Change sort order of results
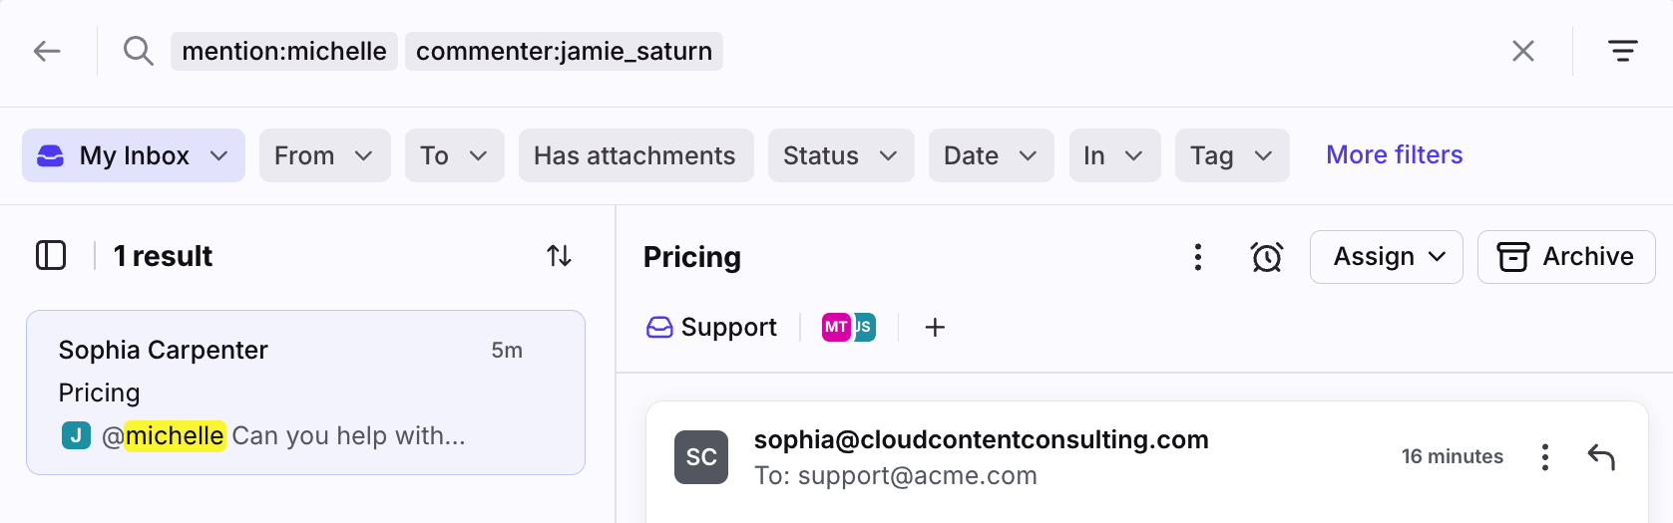The image size is (1673, 523). pyautogui.click(x=559, y=256)
